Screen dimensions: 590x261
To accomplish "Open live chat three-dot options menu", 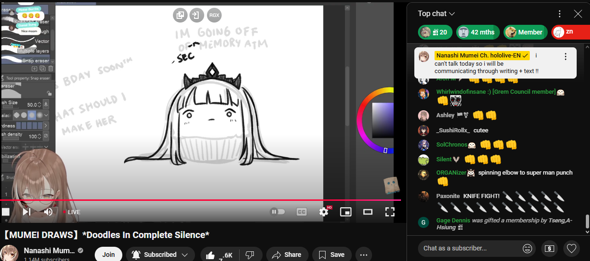I will click(559, 14).
